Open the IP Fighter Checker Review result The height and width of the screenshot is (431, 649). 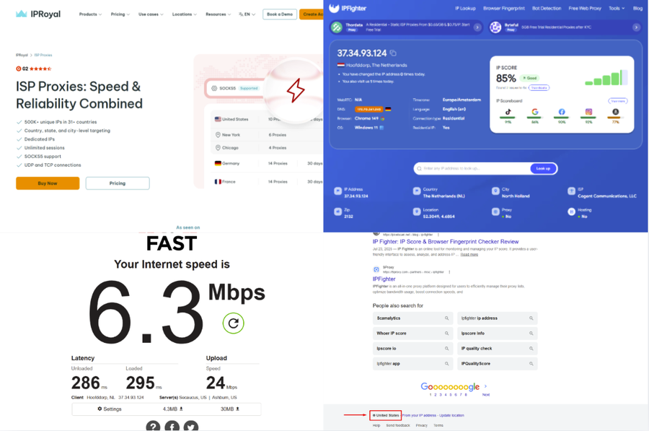click(446, 242)
